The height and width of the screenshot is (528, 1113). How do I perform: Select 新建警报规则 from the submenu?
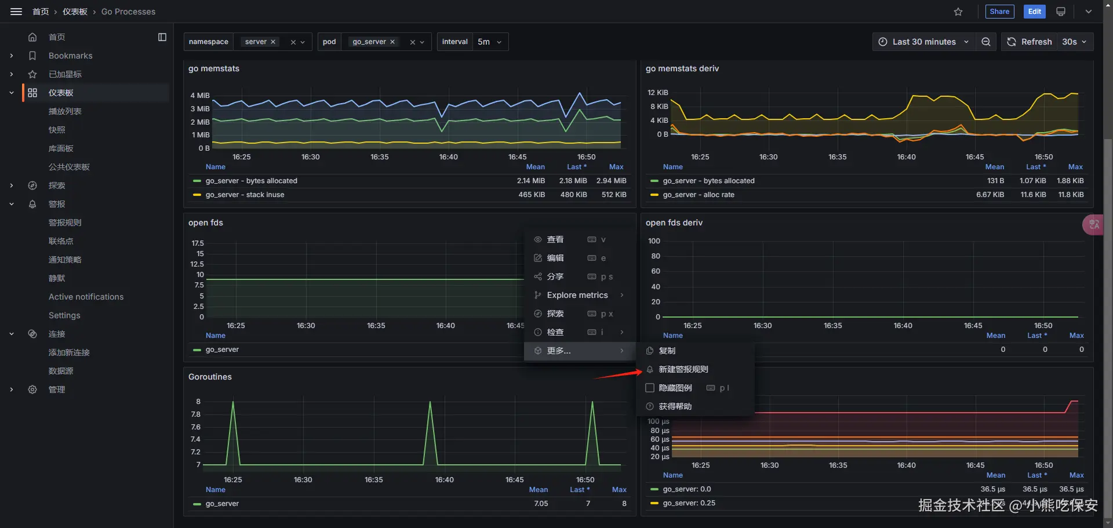(683, 369)
